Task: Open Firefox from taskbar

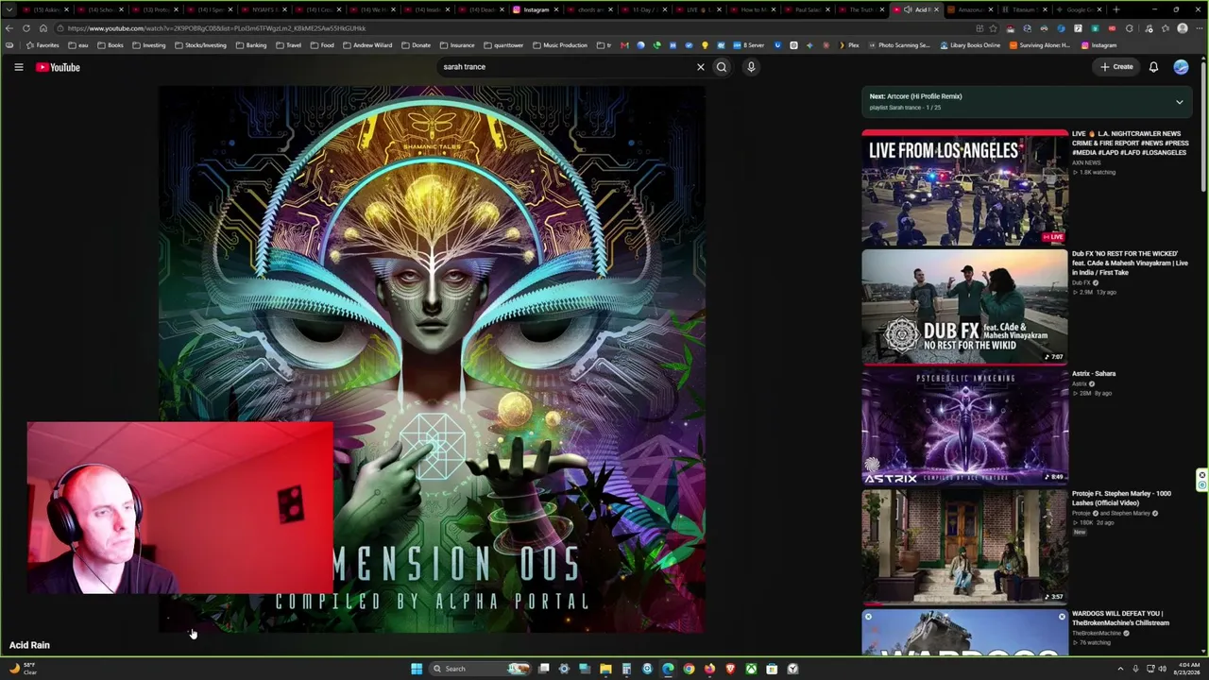Action: pos(709,669)
